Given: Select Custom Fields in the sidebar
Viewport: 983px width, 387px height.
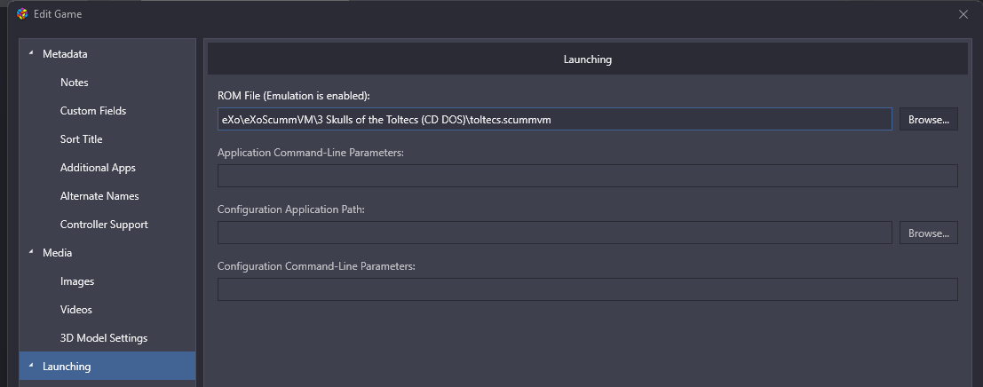Looking at the screenshot, I should pos(92,111).
